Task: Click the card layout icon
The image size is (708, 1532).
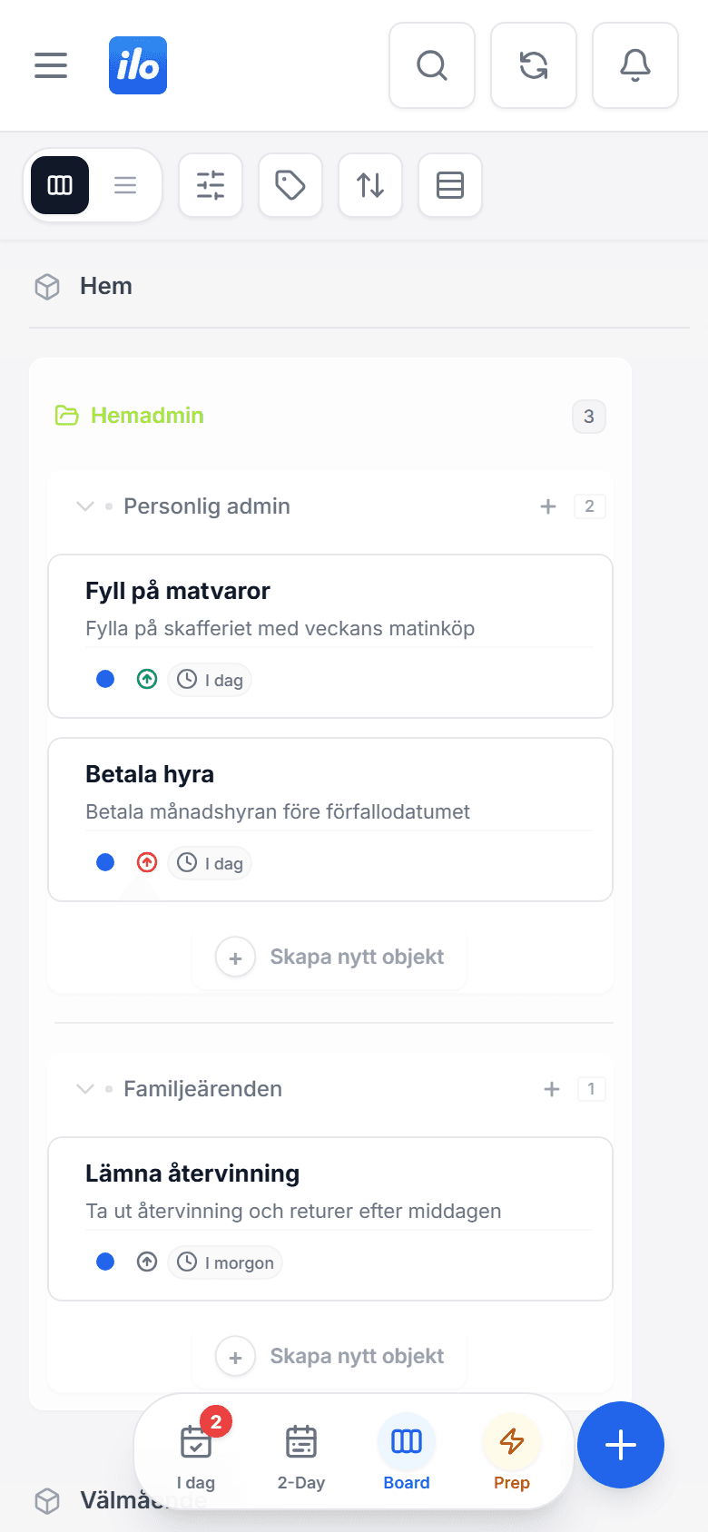Action: [x=450, y=185]
